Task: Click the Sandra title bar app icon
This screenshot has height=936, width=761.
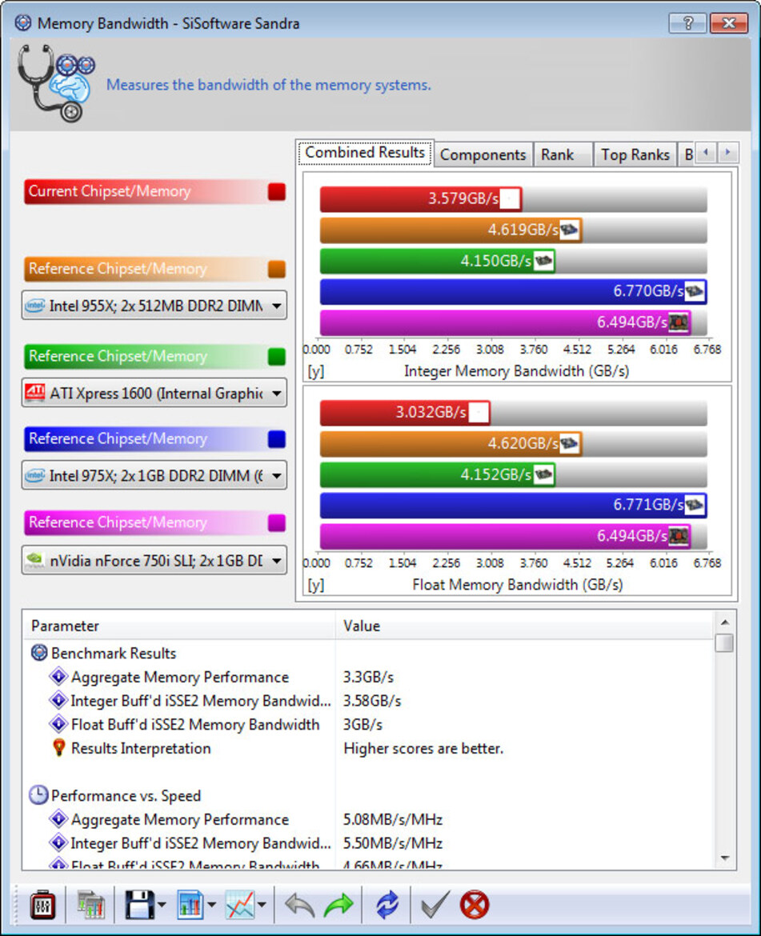Action: pos(22,23)
